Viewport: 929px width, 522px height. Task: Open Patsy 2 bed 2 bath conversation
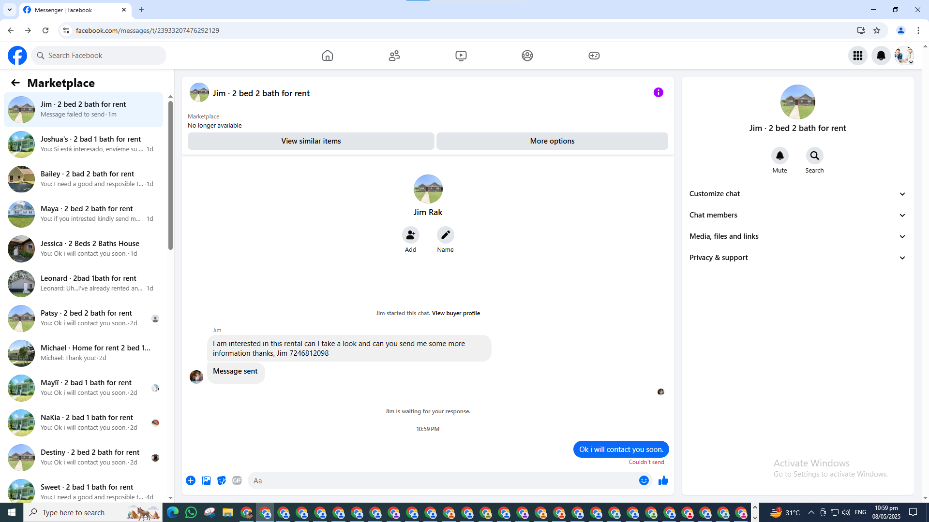83,319
